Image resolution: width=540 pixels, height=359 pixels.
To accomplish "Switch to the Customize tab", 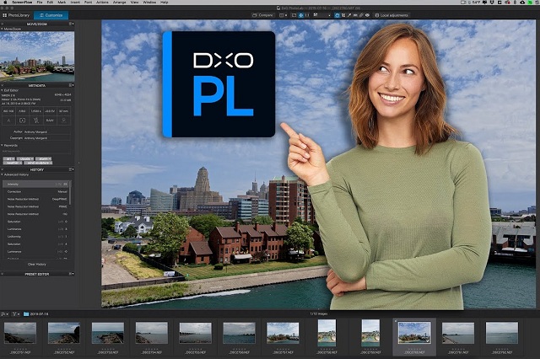I will [51, 15].
